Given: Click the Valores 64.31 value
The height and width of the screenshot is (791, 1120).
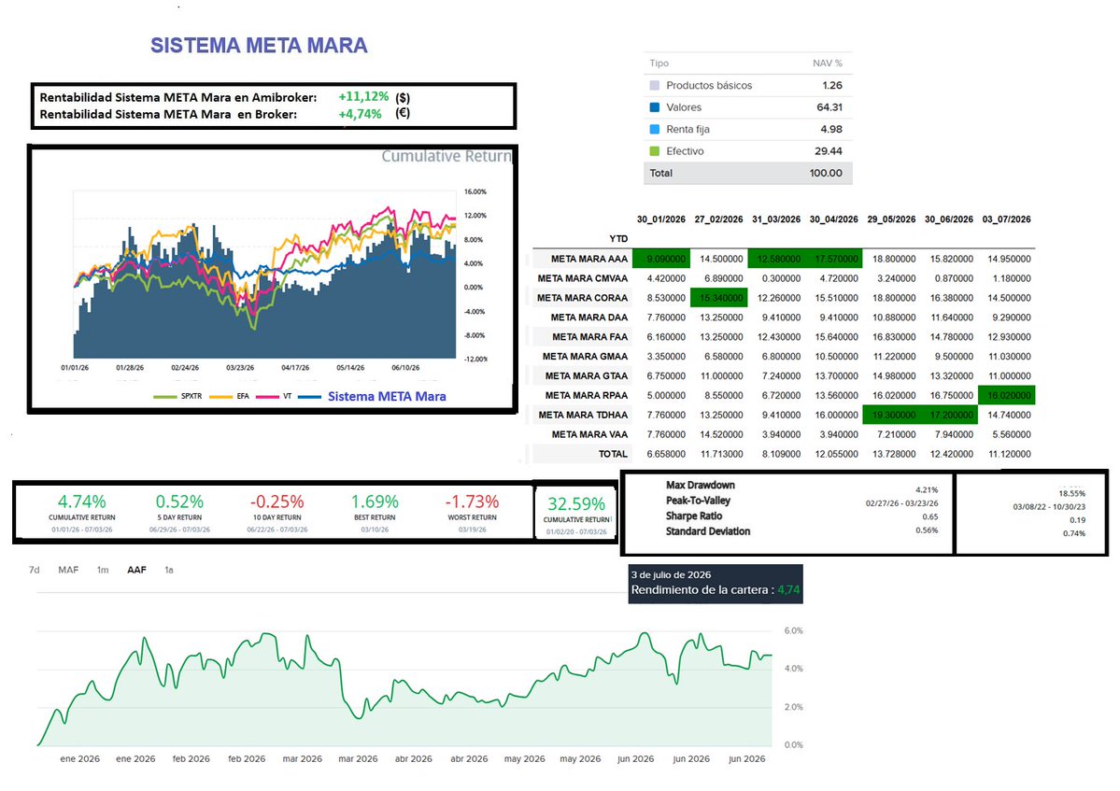Looking at the screenshot, I should pos(829,107).
